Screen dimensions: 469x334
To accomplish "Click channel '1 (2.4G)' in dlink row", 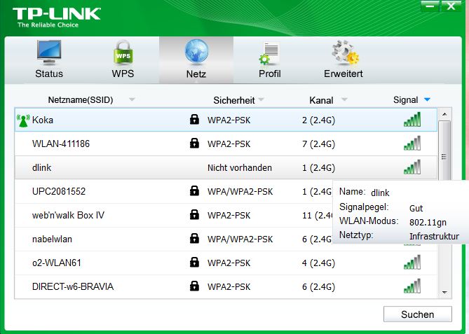I will [318, 168].
